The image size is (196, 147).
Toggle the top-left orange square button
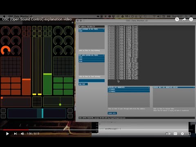pos(24,28)
